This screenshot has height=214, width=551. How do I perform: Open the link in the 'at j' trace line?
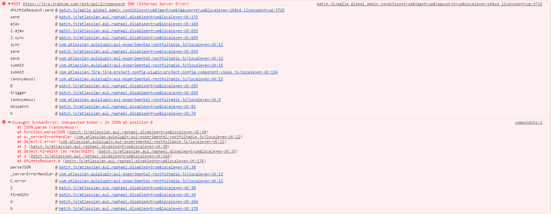pos(99,147)
